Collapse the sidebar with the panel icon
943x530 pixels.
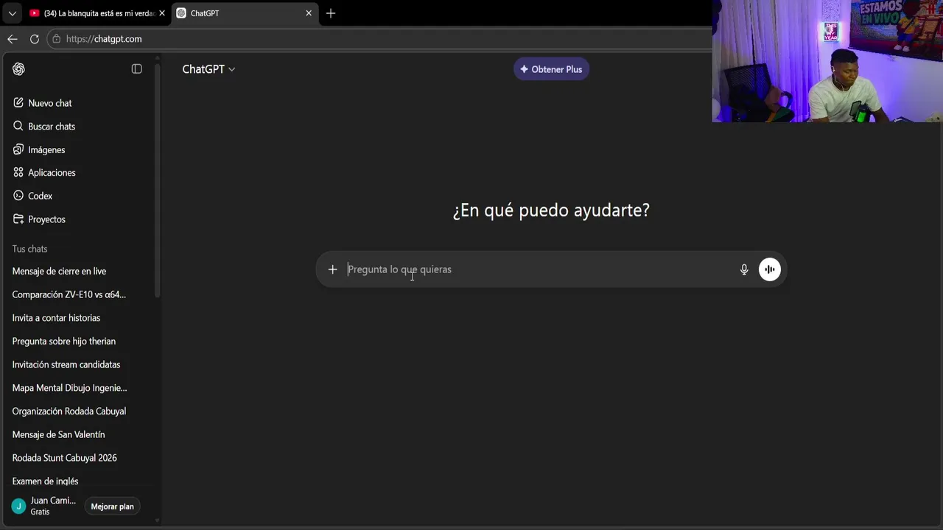pyautogui.click(x=136, y=68)
